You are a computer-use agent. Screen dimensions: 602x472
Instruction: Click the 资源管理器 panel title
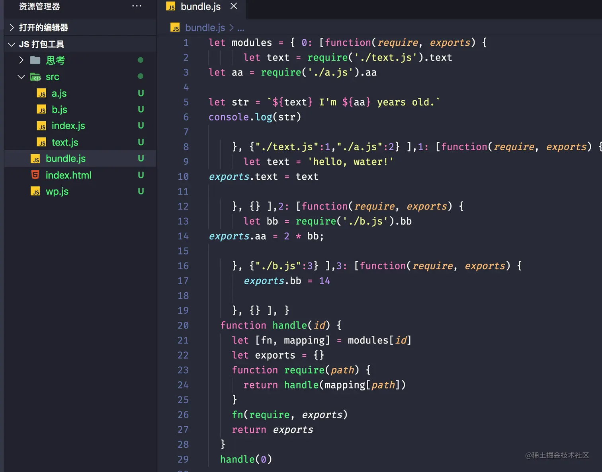tap(39, 6)
